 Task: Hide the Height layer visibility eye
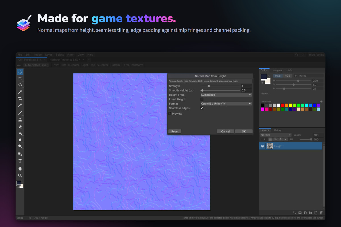(263, 146)
